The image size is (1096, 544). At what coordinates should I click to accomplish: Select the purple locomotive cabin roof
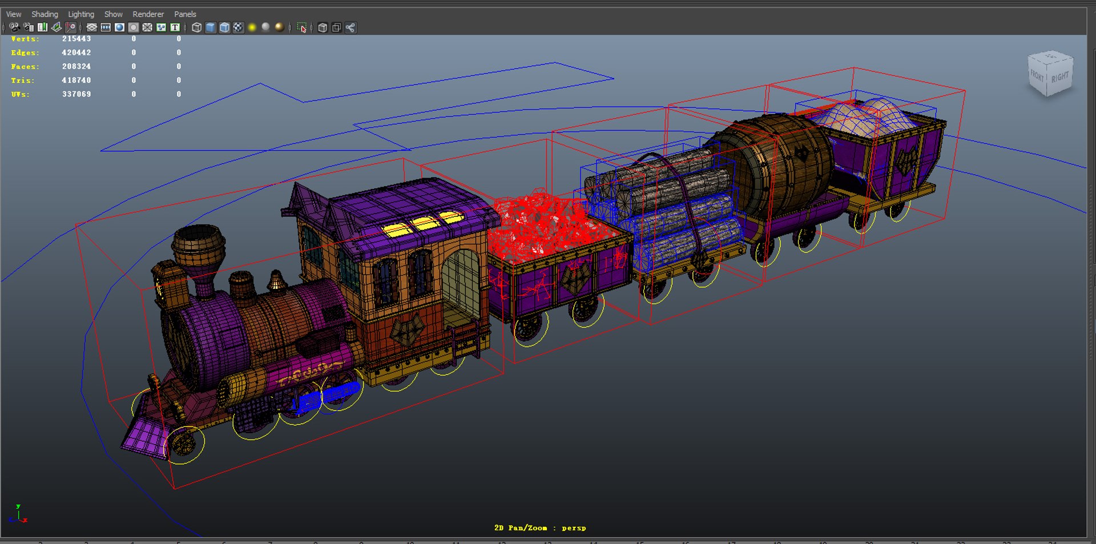coord(411,214)
